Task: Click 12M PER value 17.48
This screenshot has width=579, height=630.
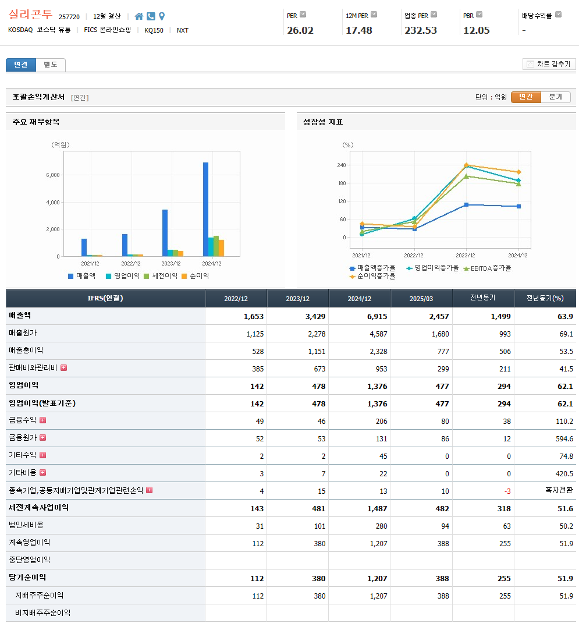Action: coord(359,30)
